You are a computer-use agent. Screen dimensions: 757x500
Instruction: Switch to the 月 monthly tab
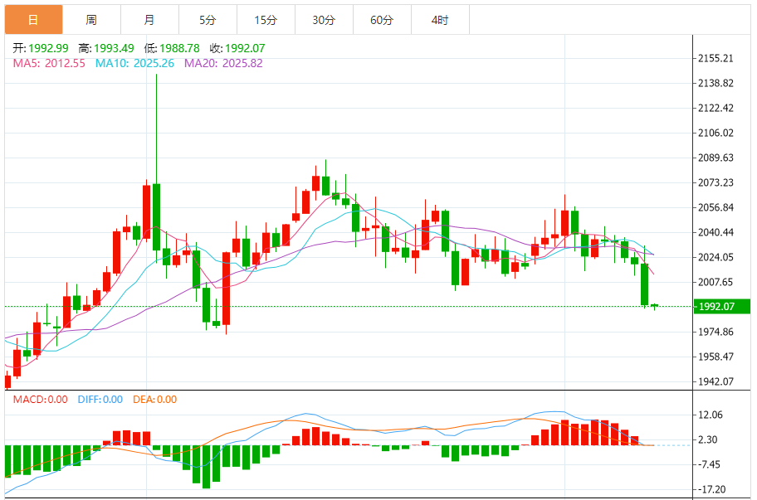pyautogui.click(x=149, y=20)
